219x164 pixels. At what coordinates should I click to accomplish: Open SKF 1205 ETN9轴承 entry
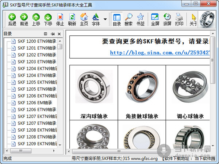pyautogui.click(x=37, y=89)
